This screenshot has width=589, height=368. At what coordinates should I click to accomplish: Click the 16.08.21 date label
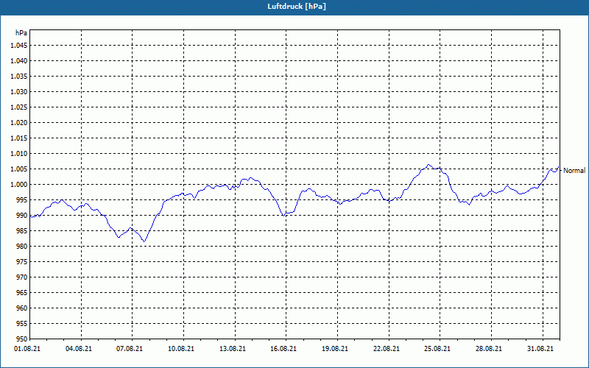pyautogui.click(x=283, y=349)
